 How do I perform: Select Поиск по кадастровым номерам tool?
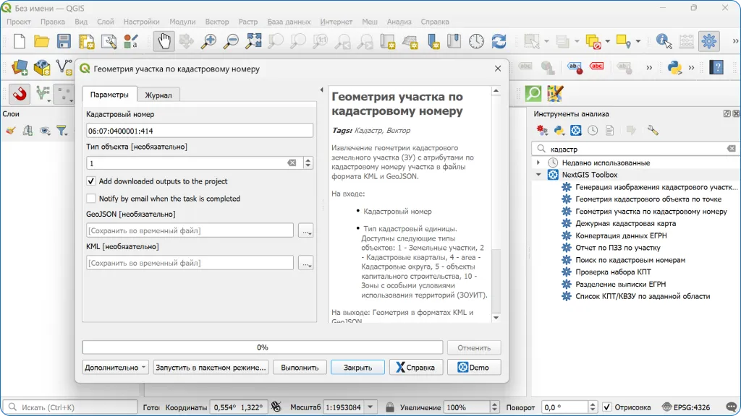pyautogui.click(x=630, y=260)
